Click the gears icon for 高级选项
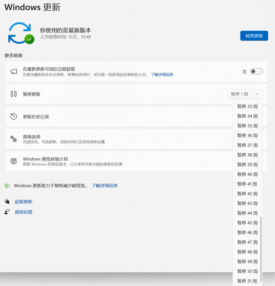 click(13, 139)
